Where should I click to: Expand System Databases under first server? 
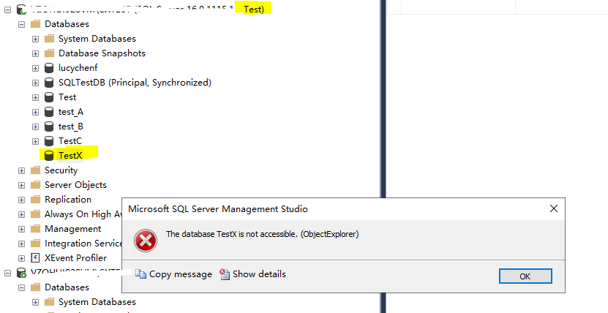click(35, 39)
